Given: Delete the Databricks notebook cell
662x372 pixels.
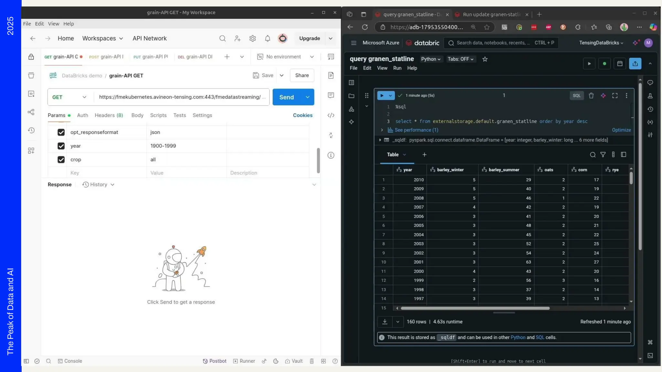Looking at the screenshot, I should [x=591, y=96].
